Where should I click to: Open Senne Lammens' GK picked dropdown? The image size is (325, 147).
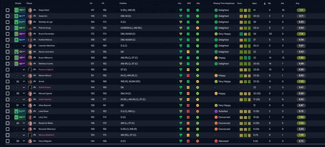tap(20, 52)
